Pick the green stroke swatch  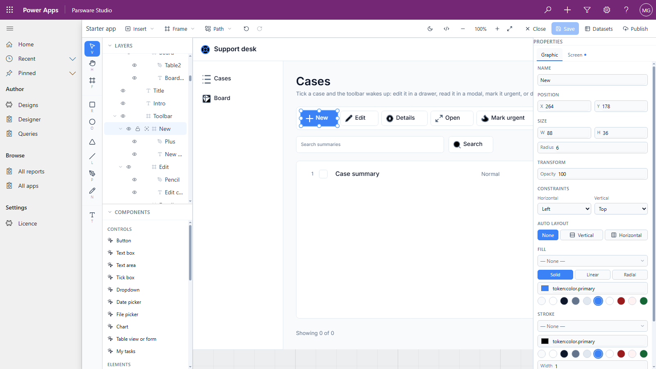click(644, 354)
